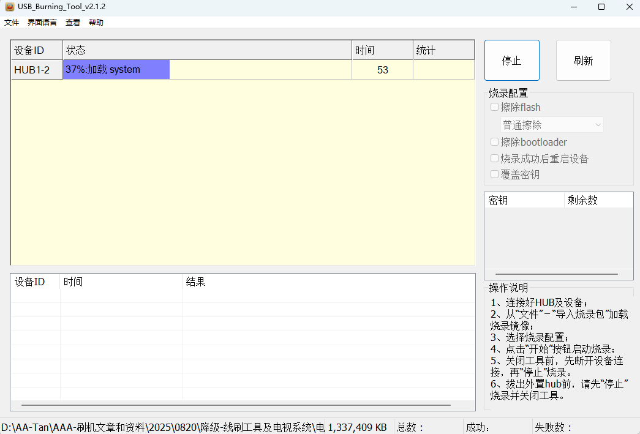The image size is (640, 434).
Task: Click the 操作说明 group label
Action: click(x=508, y=288)
